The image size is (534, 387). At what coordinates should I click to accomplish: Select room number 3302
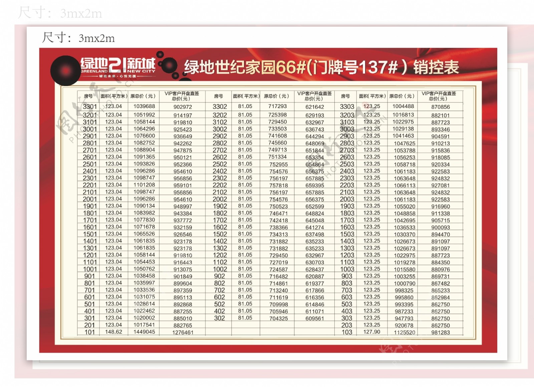(x=220, y=107)
